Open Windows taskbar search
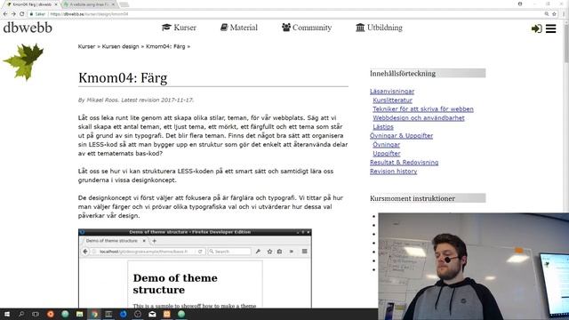Image resolution: width=569 pixels, height=320 pixels. coord(21,314)
